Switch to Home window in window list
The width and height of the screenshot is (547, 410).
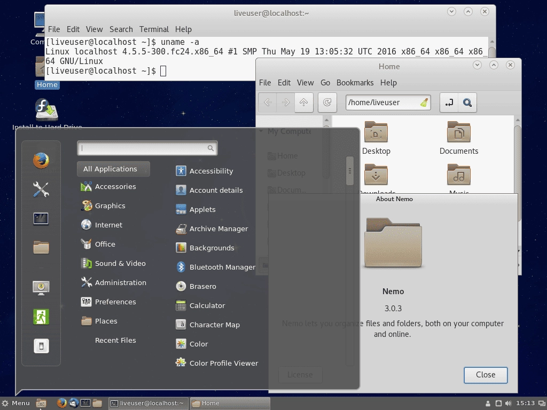coord(230,403)
